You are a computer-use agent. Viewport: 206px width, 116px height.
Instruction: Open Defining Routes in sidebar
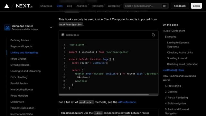tap(20, 40)
